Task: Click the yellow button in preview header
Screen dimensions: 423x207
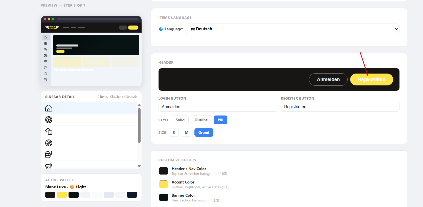Action: pos(133,28)
